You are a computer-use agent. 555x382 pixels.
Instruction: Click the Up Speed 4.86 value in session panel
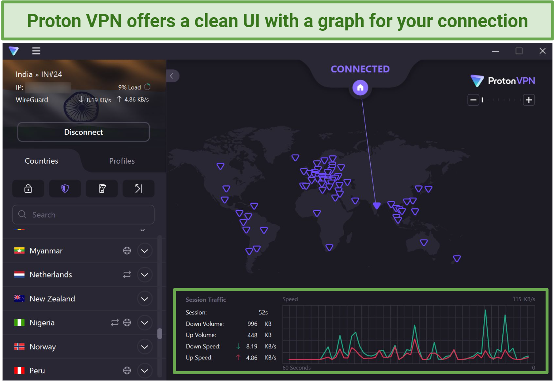point(252,358)
